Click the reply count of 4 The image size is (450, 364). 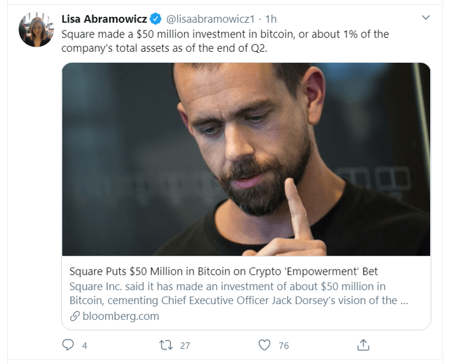85,346
